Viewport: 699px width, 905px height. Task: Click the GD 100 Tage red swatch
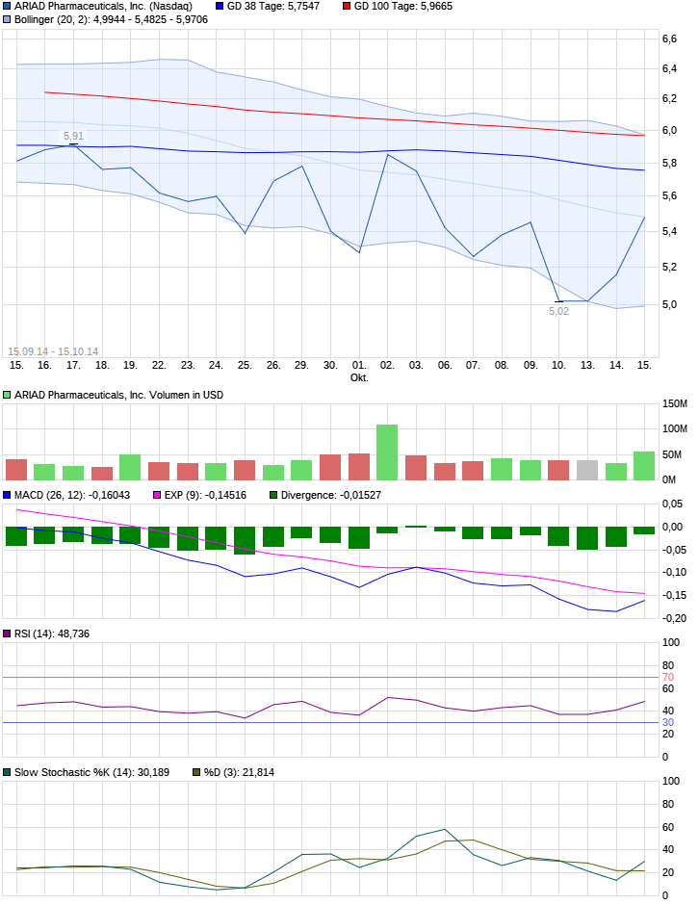[347, 7]
